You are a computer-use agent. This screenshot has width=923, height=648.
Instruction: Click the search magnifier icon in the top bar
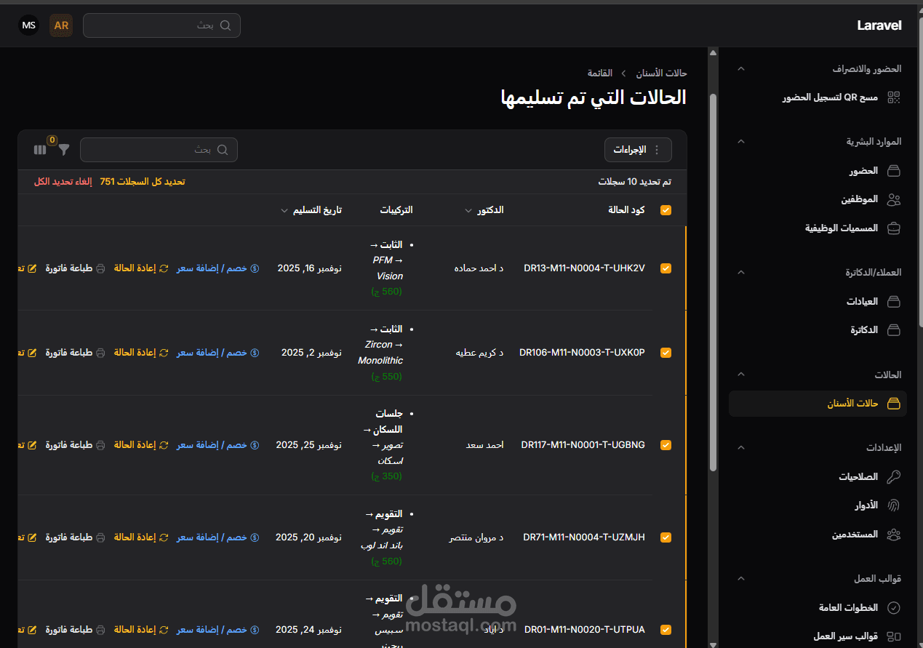click(x=225, y=25)
